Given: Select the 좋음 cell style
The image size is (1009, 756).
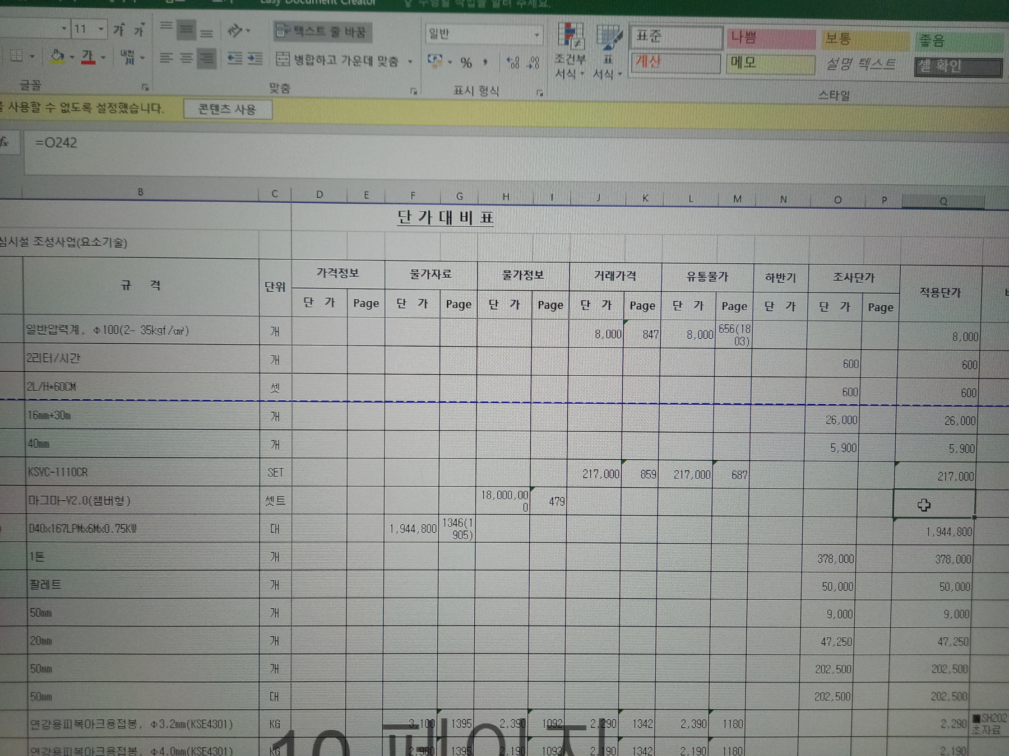Looking at the screenshot, I should (959, 41).
